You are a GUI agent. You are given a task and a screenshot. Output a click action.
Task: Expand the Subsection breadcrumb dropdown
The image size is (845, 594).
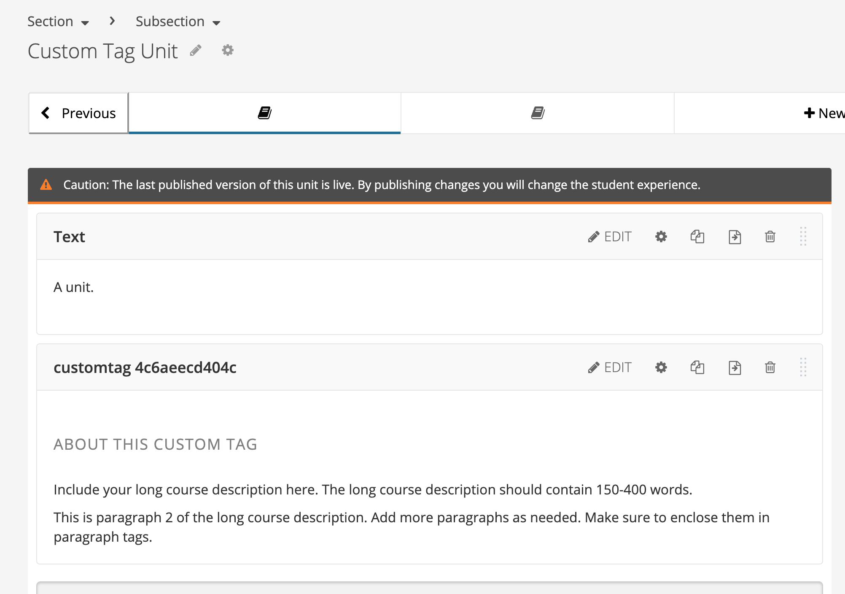point(178,22)
